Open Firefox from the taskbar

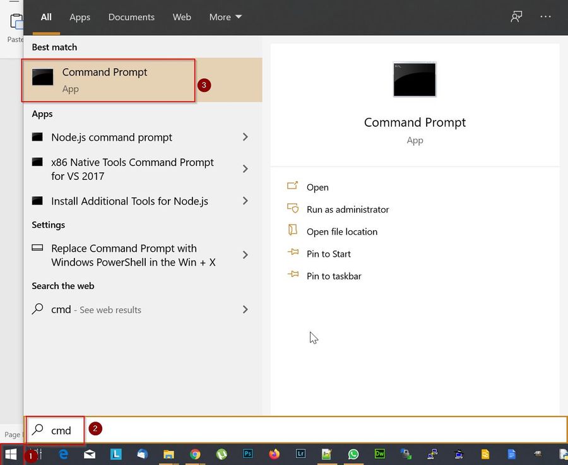coord(275,454)
